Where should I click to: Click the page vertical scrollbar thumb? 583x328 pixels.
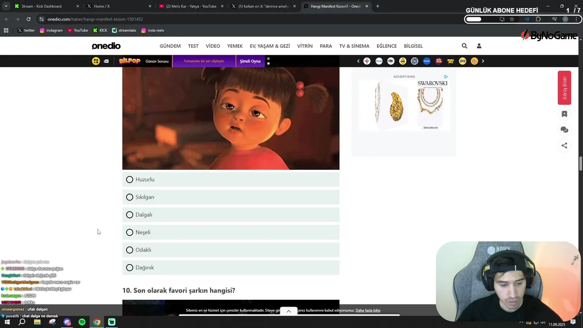[x=581, y=164]
